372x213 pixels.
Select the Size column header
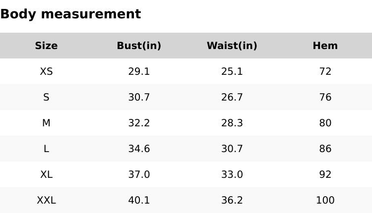click(x=46, y=46)
